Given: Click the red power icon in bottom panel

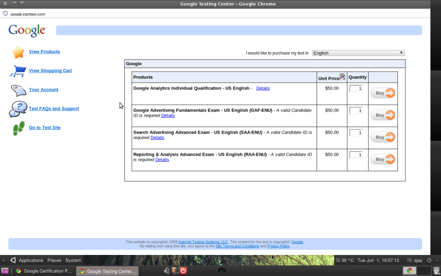Looking at the screenshot, I should point(183,271).
